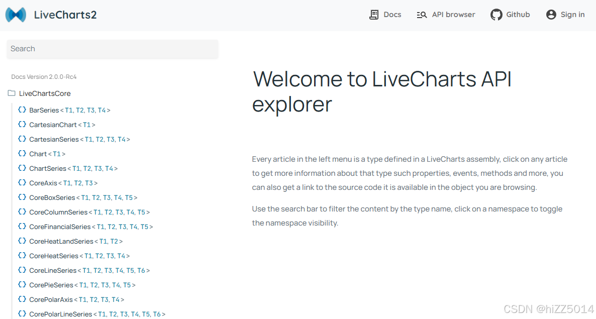Open ChartSeries<T1, T2, T3, T4> article

(x=73, y=168)
